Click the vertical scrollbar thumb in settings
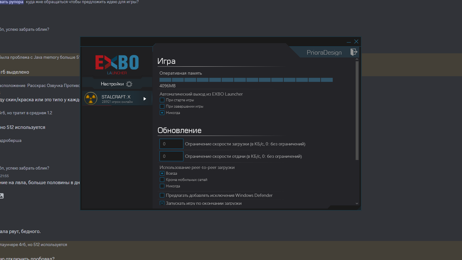This screenshot has width=462, height=260. click(x=357, y=110)
